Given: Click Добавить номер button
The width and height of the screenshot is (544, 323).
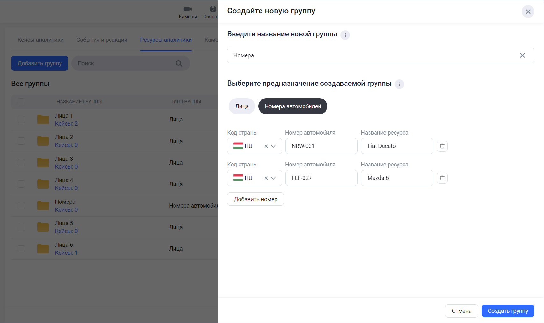Looking at the screenshot, I should click(x=255, y=199).
